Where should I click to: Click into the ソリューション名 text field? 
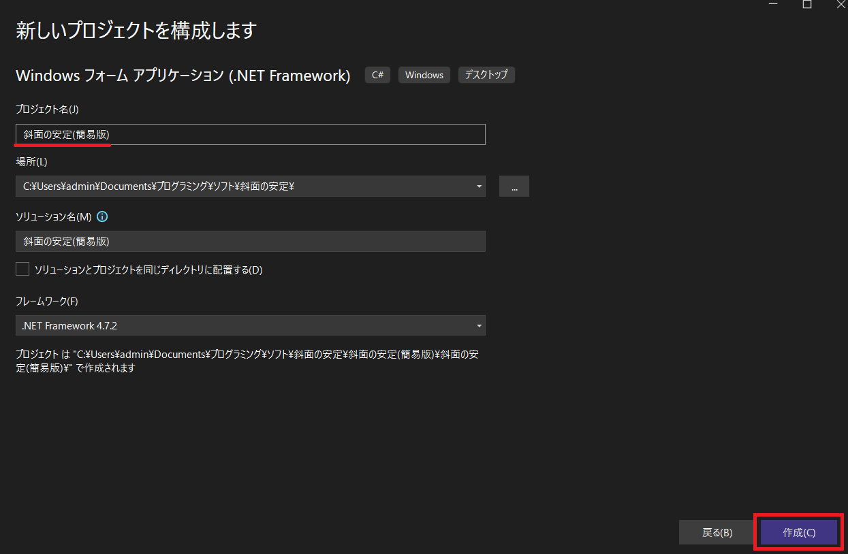[x=250, y=242]
